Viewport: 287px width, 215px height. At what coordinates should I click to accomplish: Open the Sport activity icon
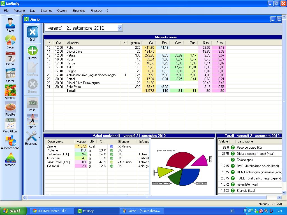32,120
